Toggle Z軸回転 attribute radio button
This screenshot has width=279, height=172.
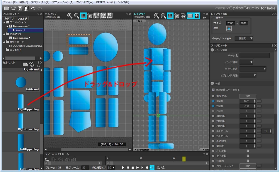(213, 126)
